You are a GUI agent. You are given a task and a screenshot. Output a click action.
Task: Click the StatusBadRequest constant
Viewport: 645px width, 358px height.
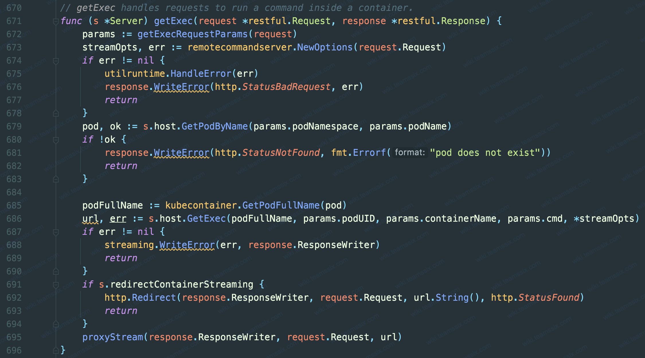coord(286,87)
